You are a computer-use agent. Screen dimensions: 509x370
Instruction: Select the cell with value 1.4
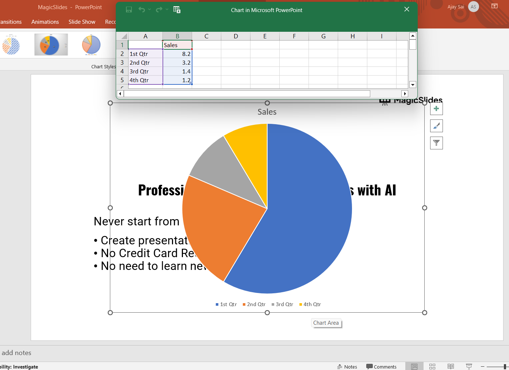coord(177,71)
